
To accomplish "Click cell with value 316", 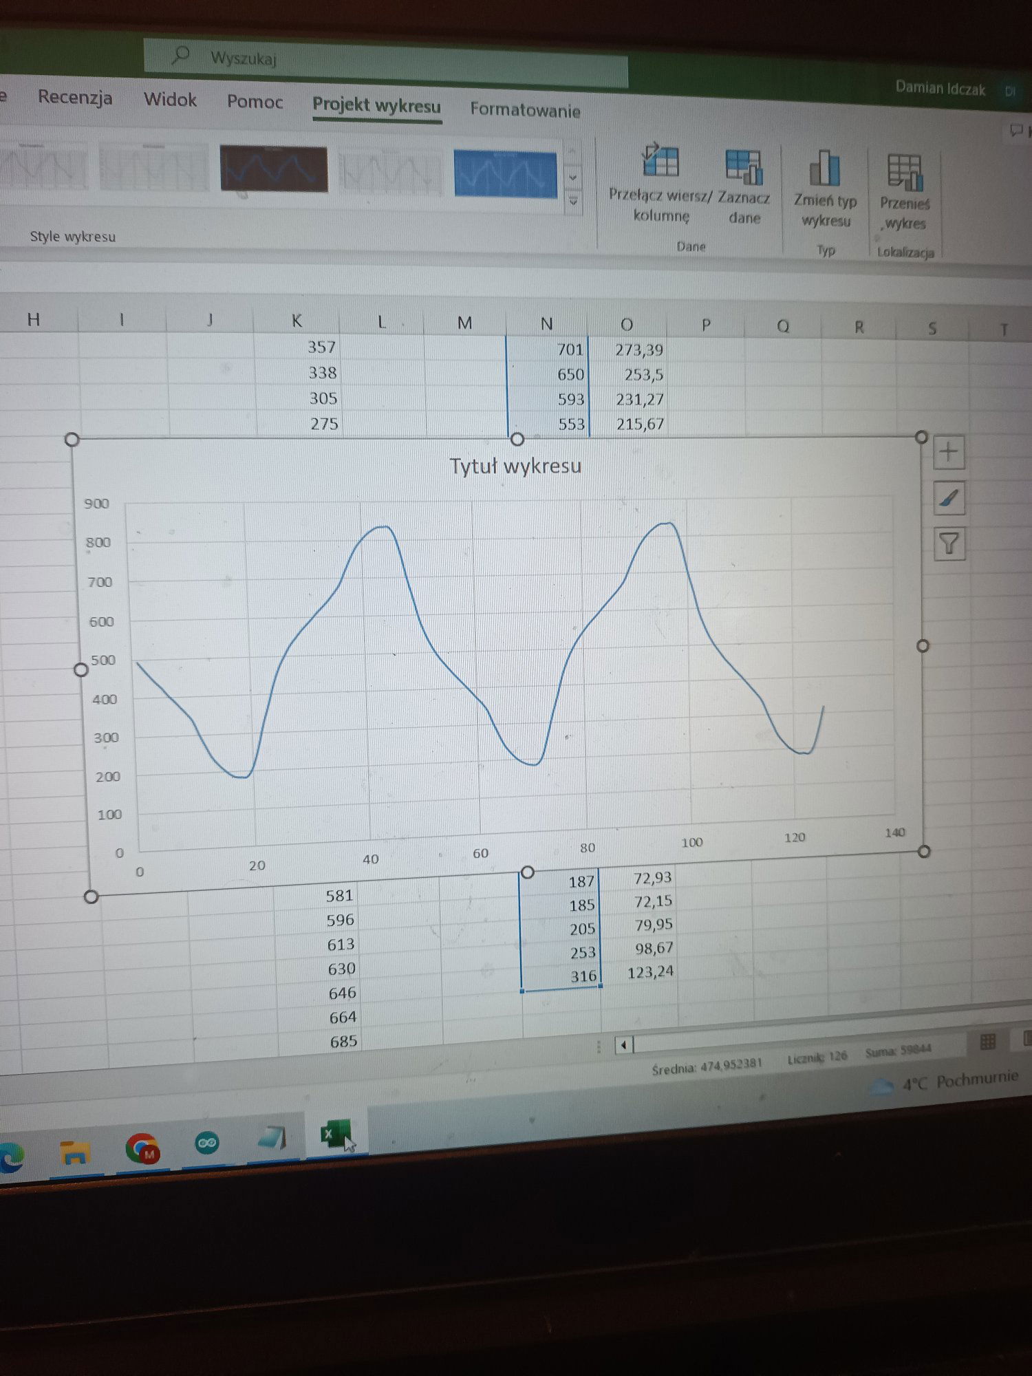I will pos(561,976).
